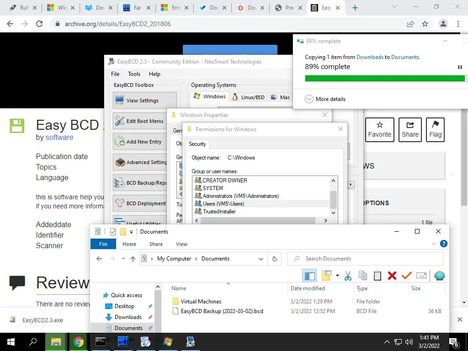Sort by the Date modified column header
This screenshot has width=468, height=351.
pyautogui.click(x=308, y=288)
